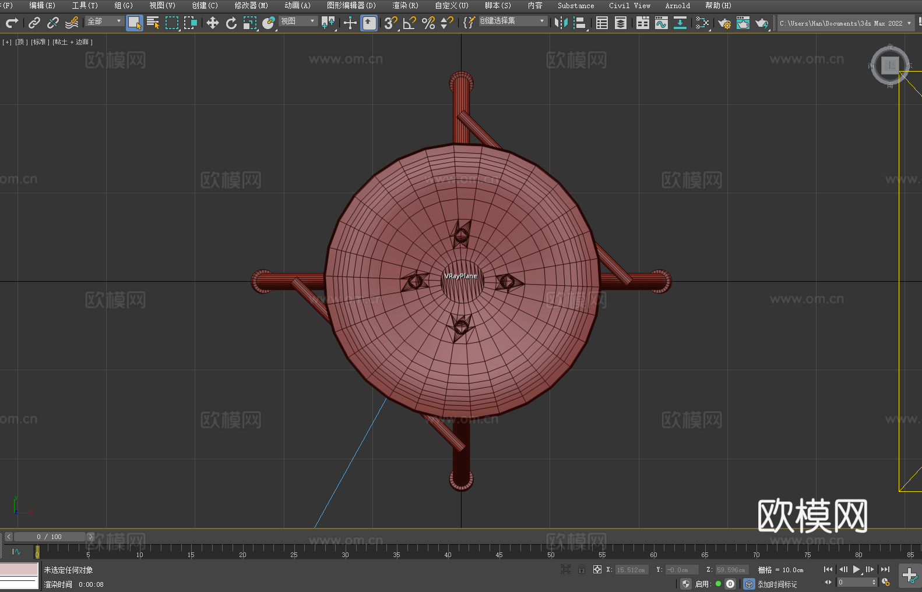The height and width of the screenshot is (592, 922).
Task: Click Edit Named Selection Sets icon
Action: (469, 23)
